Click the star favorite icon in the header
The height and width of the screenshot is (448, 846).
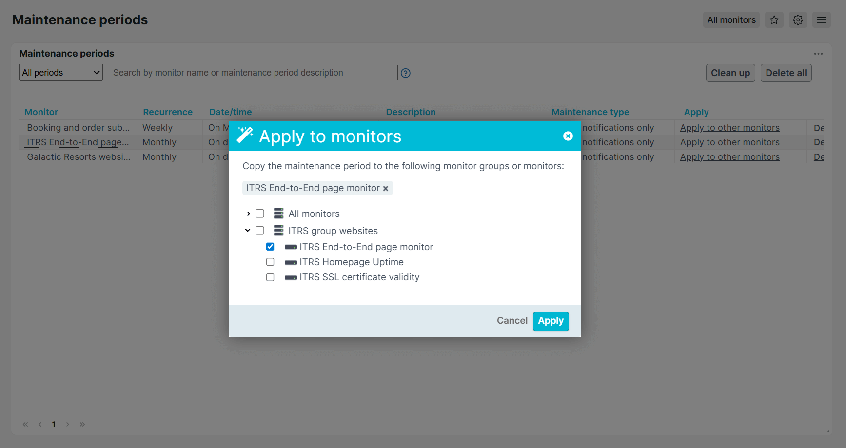pos(774,20)
